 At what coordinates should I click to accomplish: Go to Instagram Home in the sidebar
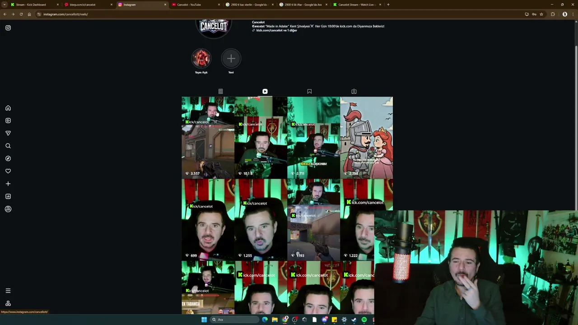tap(8, 108)
